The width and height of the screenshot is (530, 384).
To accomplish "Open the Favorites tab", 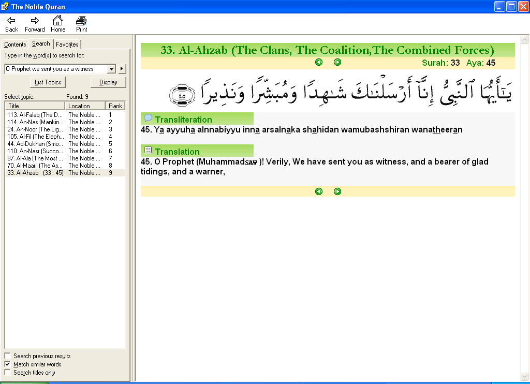I will [67, 45].
